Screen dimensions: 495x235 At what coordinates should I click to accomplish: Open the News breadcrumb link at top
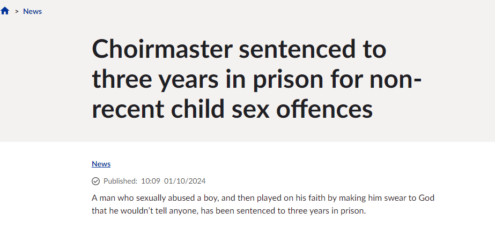coord(32,11)
